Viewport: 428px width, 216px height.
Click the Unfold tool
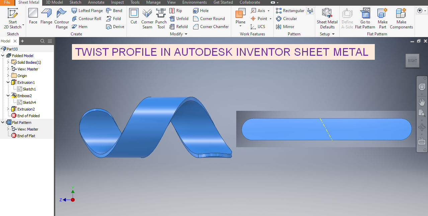pyautogui.click(x=179, y=19)
